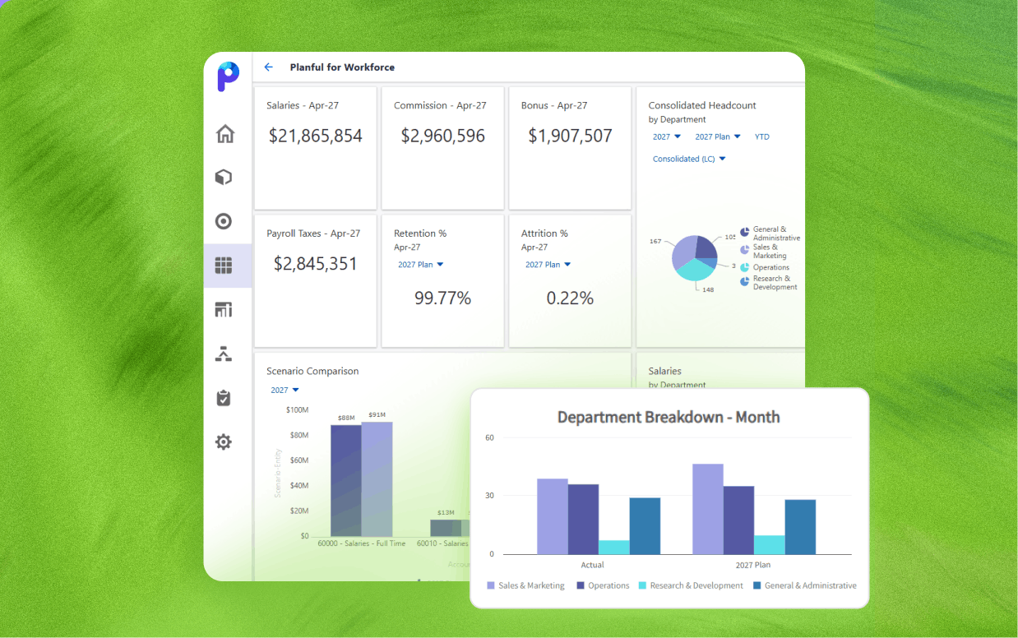
Task: Select the circular target icon in sidebar
Action: coord(224,221)
